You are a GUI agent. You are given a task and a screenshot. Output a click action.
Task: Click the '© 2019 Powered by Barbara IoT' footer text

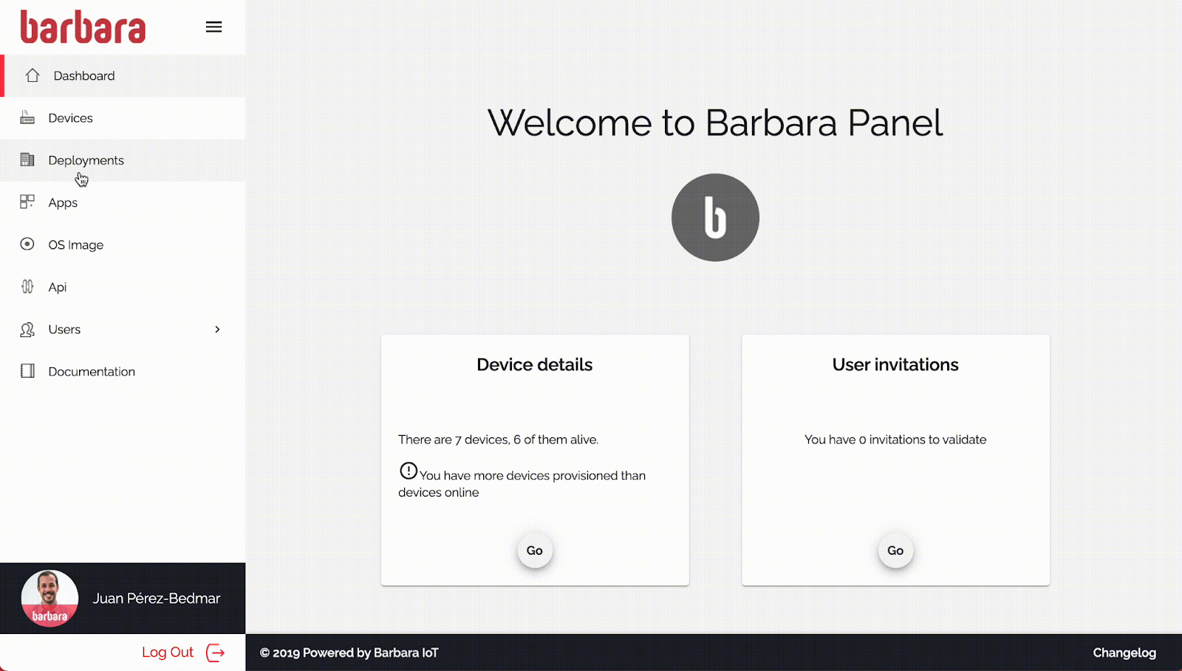point(349,653)
